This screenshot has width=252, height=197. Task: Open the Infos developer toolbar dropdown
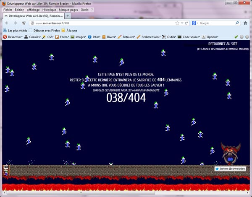94,37
